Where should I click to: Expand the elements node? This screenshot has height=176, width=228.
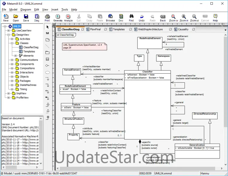tap(16, 56)
